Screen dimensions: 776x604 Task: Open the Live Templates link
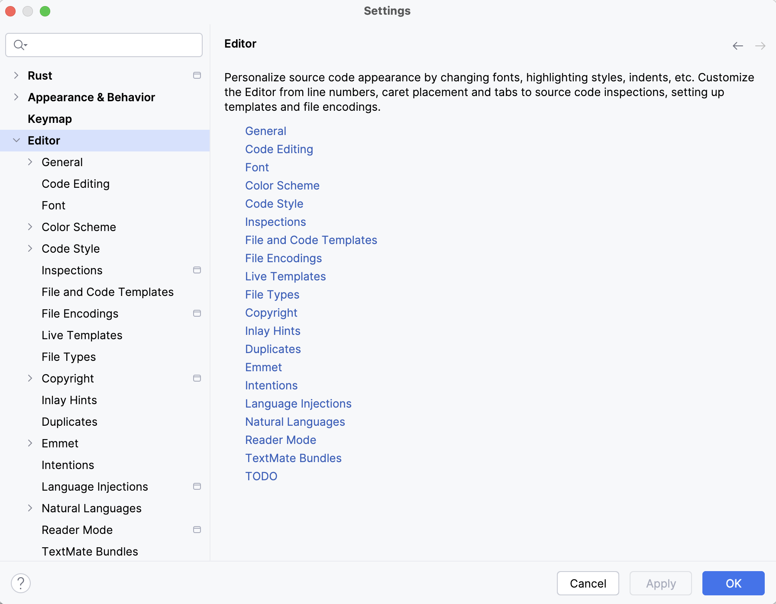[x=285, y=276]
